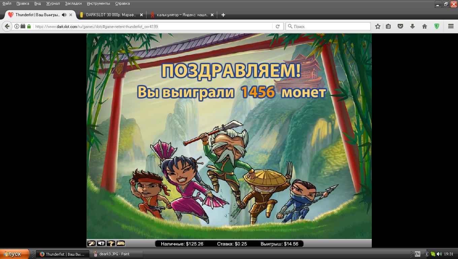Click the permissions icon beside the padlock
This screenshot has height=259, width=458.
pos(23,26)
